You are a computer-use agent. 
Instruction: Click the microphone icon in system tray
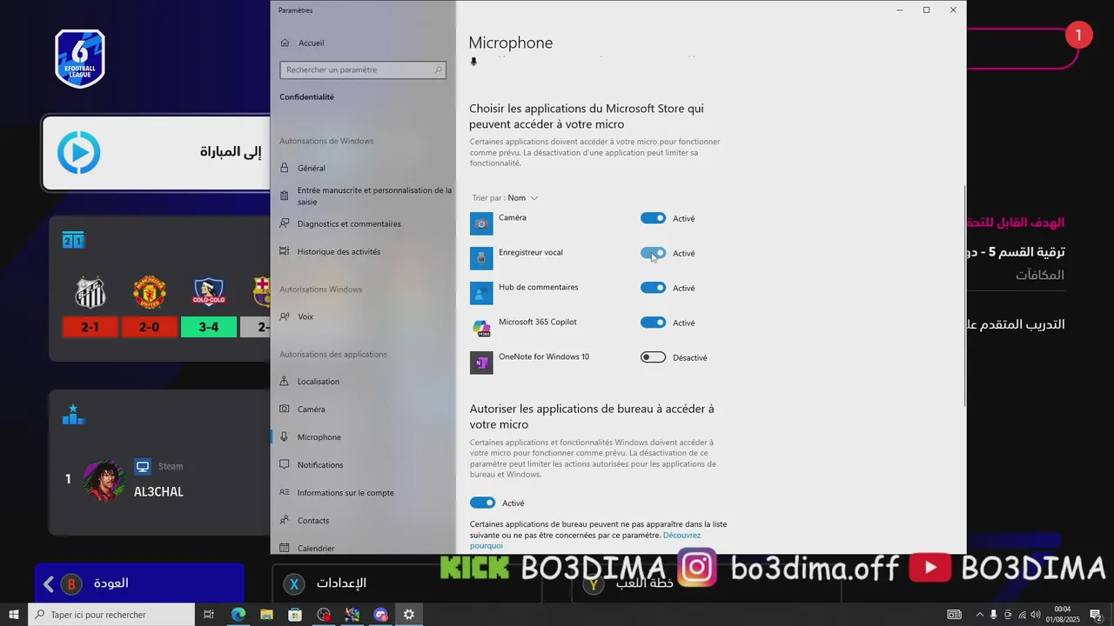[994, 615]
